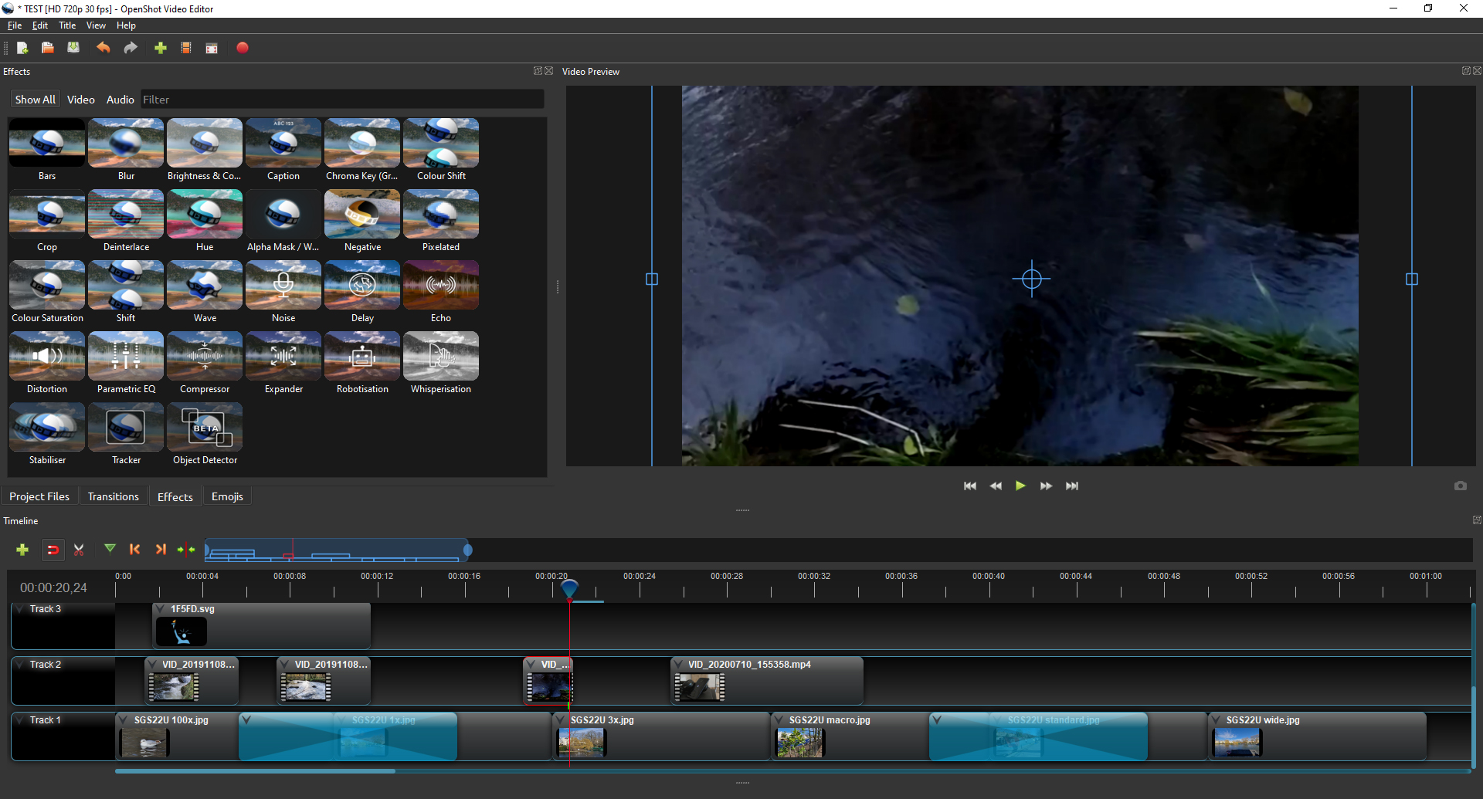Filter effects by Video only
The width and height of the screenshot is (1483, 799).
(80, 99)
